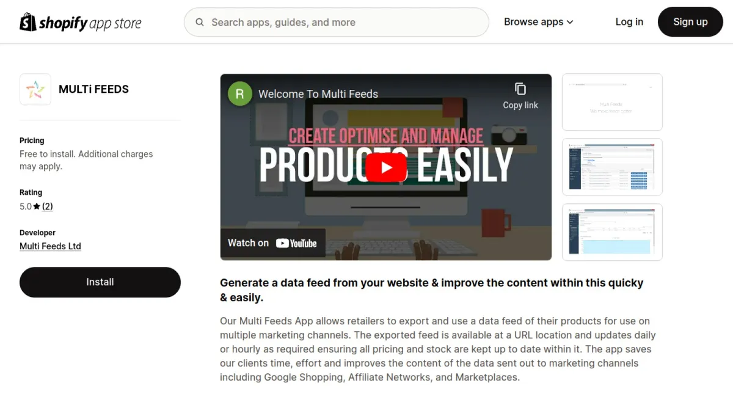Click the Sign up button
733x397 pixels.
click(690, 22)
